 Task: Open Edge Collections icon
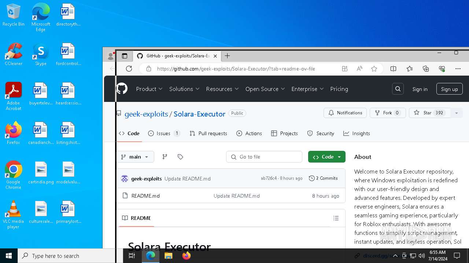pos(426,69)
